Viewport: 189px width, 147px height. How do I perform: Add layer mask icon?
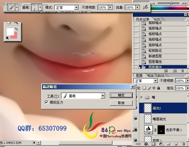click(153, 144)
